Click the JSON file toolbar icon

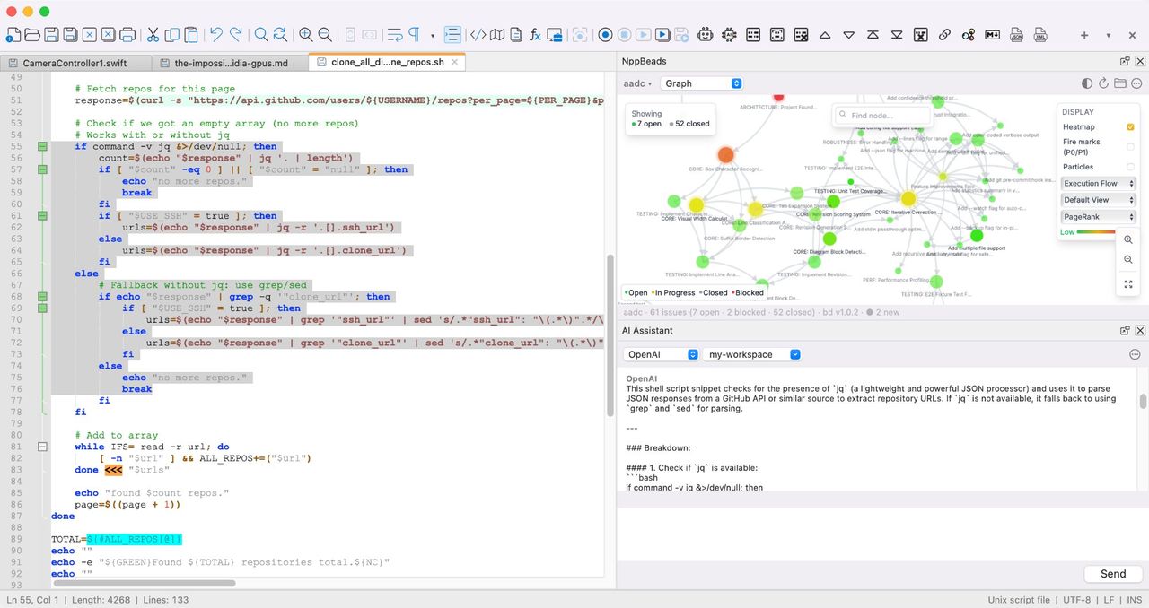click(1016, 35)
